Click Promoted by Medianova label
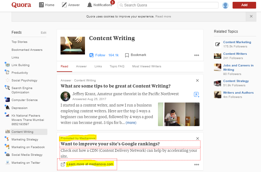Image resolution: width=261 pixels, height=172 pixels. pyautogui.click(x=78, y=138)
